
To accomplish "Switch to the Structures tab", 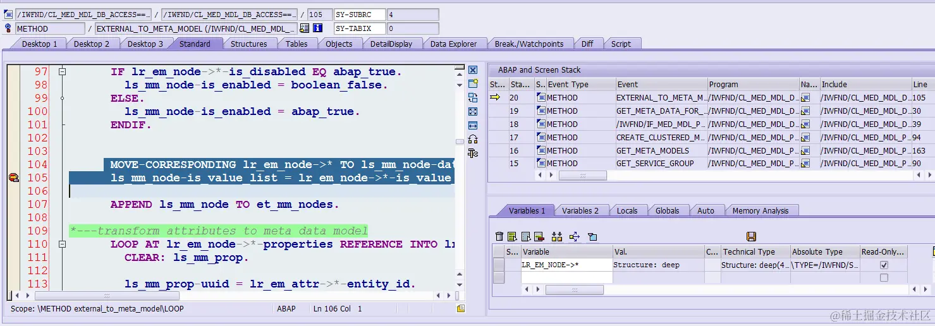I will tap(248, 44).
